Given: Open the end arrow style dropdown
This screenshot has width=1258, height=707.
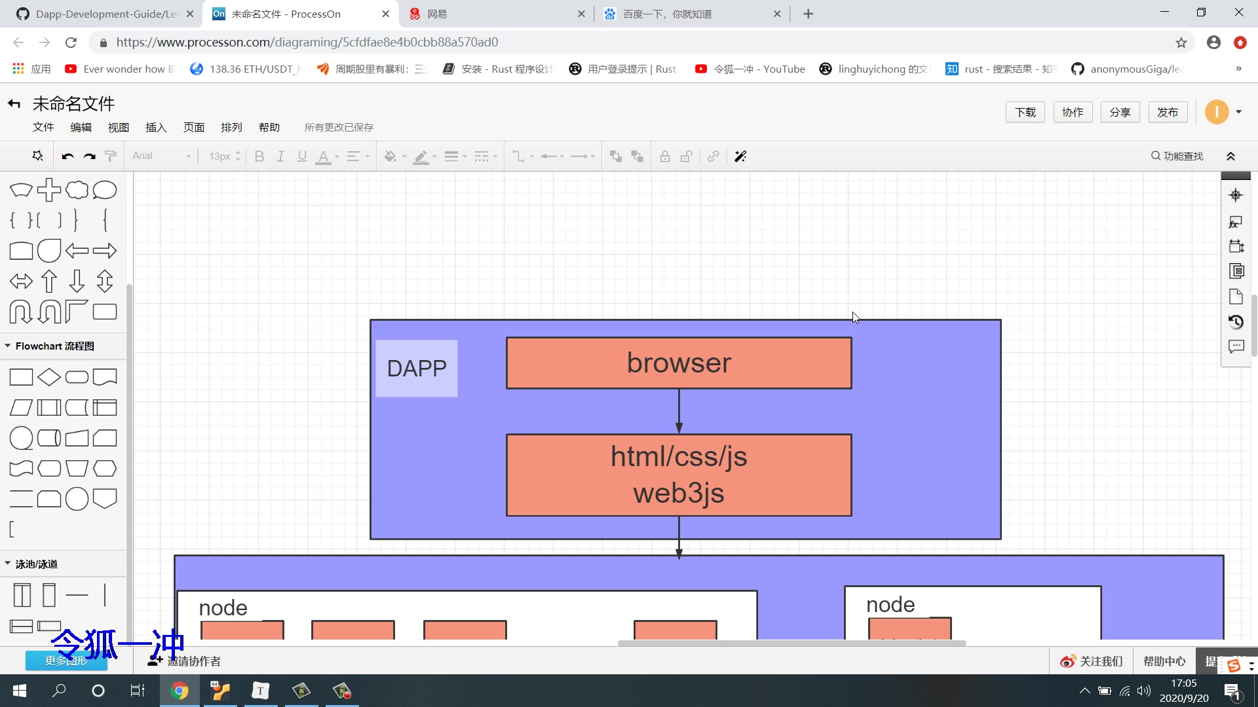Looking at the screenshot, I should (x=582, y=156).
